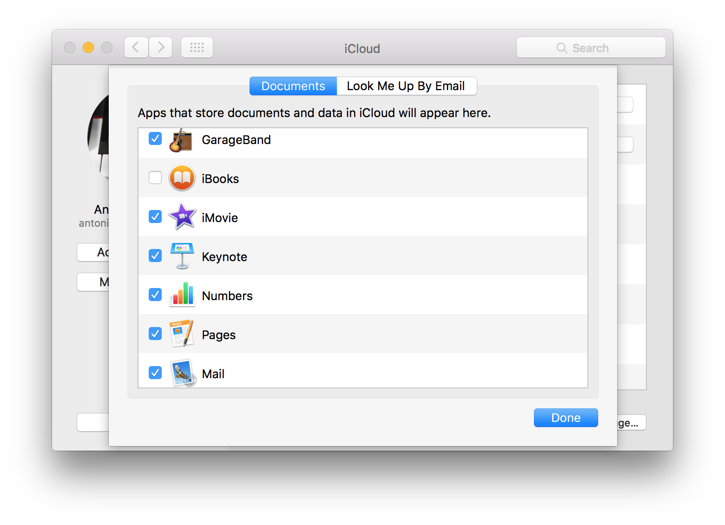The width and height of the screenshot is (725, 525).
Task: Disable the Keynote checkbox
Action: pyautogui.click(x=155, y=256)
